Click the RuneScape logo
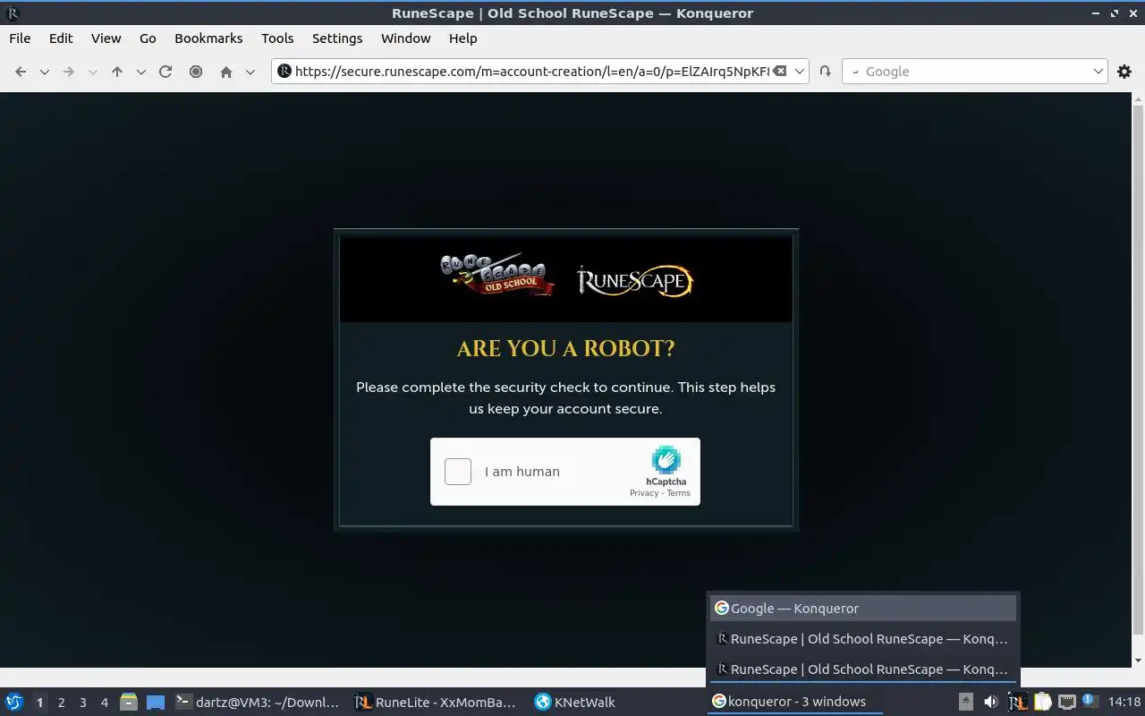Image resolution: width=1145 pixels, height=716 pixels. (x=635, y=280)
